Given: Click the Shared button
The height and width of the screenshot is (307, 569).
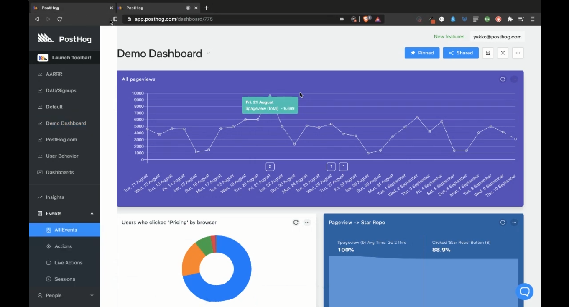Looking at the screenshot, I should click(461, 53).
